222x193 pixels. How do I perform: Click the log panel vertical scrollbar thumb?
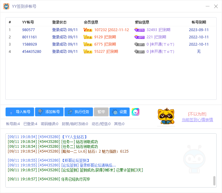click(x=214, y=181)
